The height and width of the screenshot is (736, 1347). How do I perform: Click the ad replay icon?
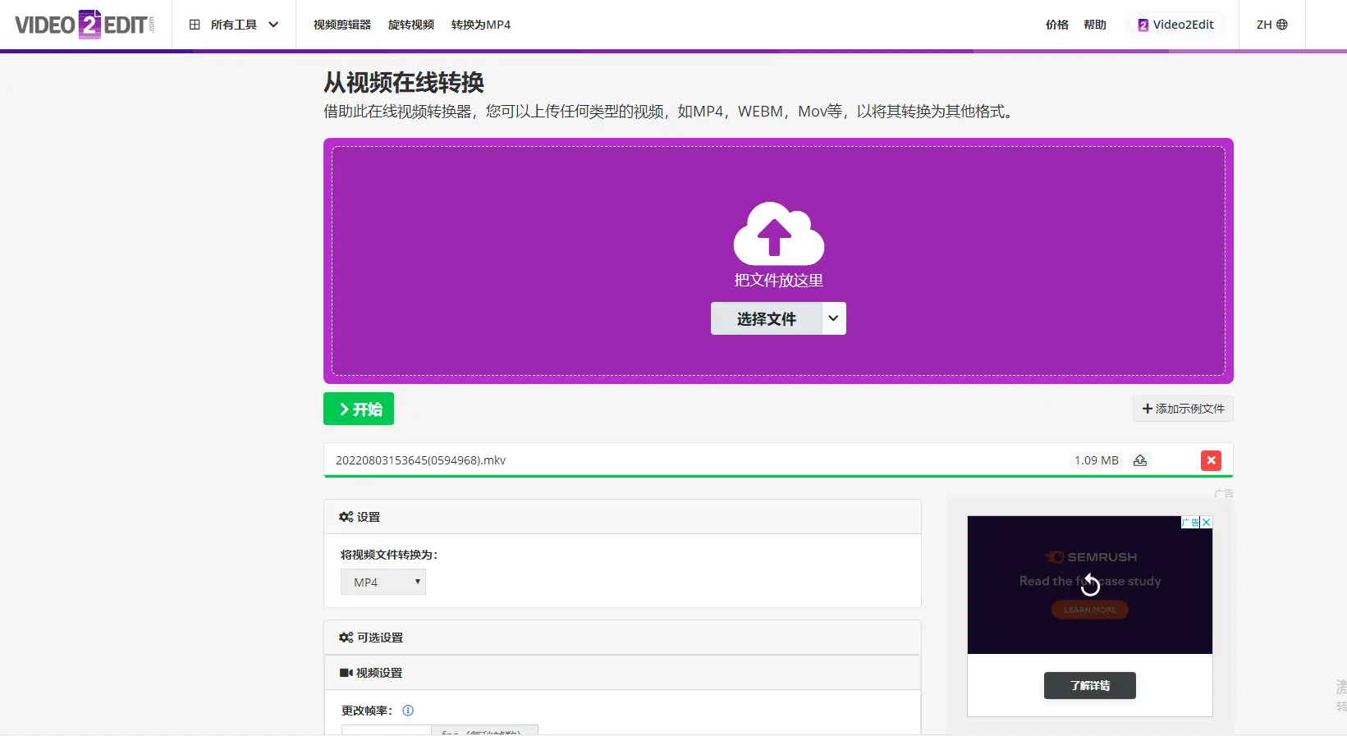coord(1090,584)
